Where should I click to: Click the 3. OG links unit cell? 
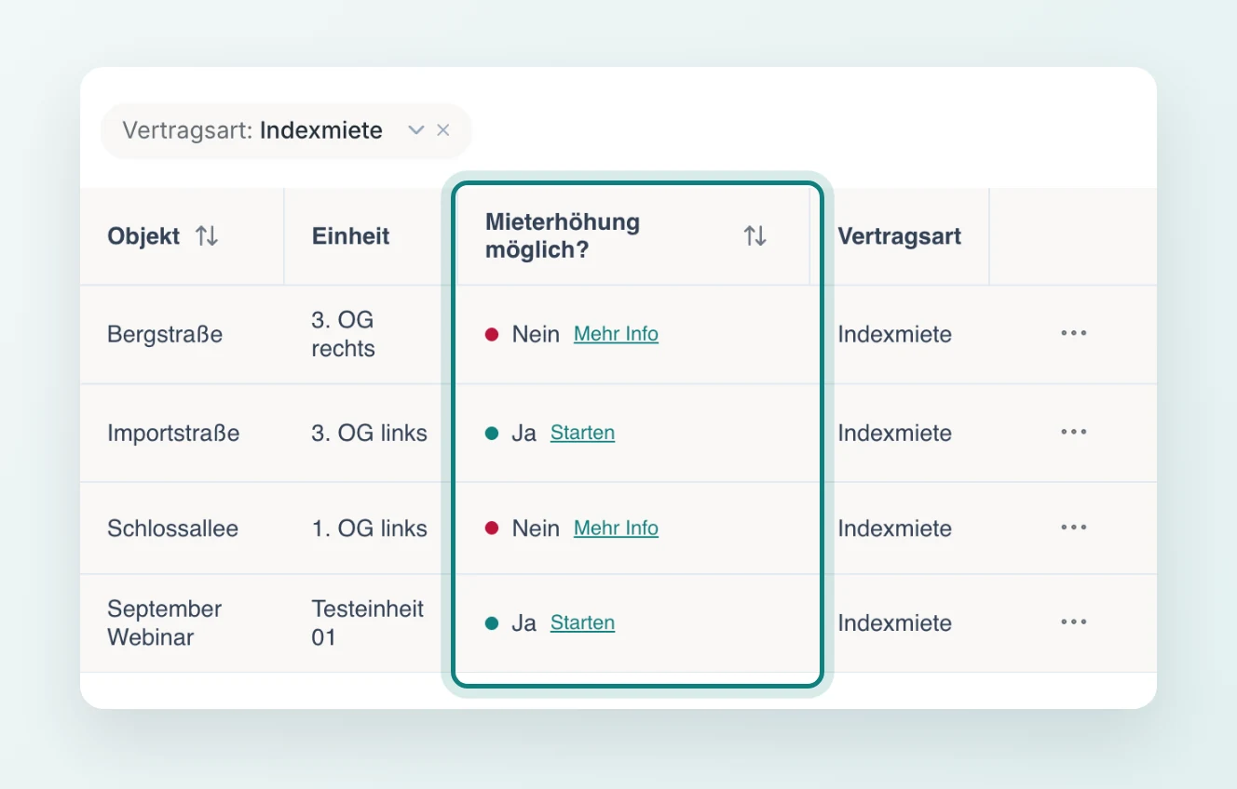(369, 434)
